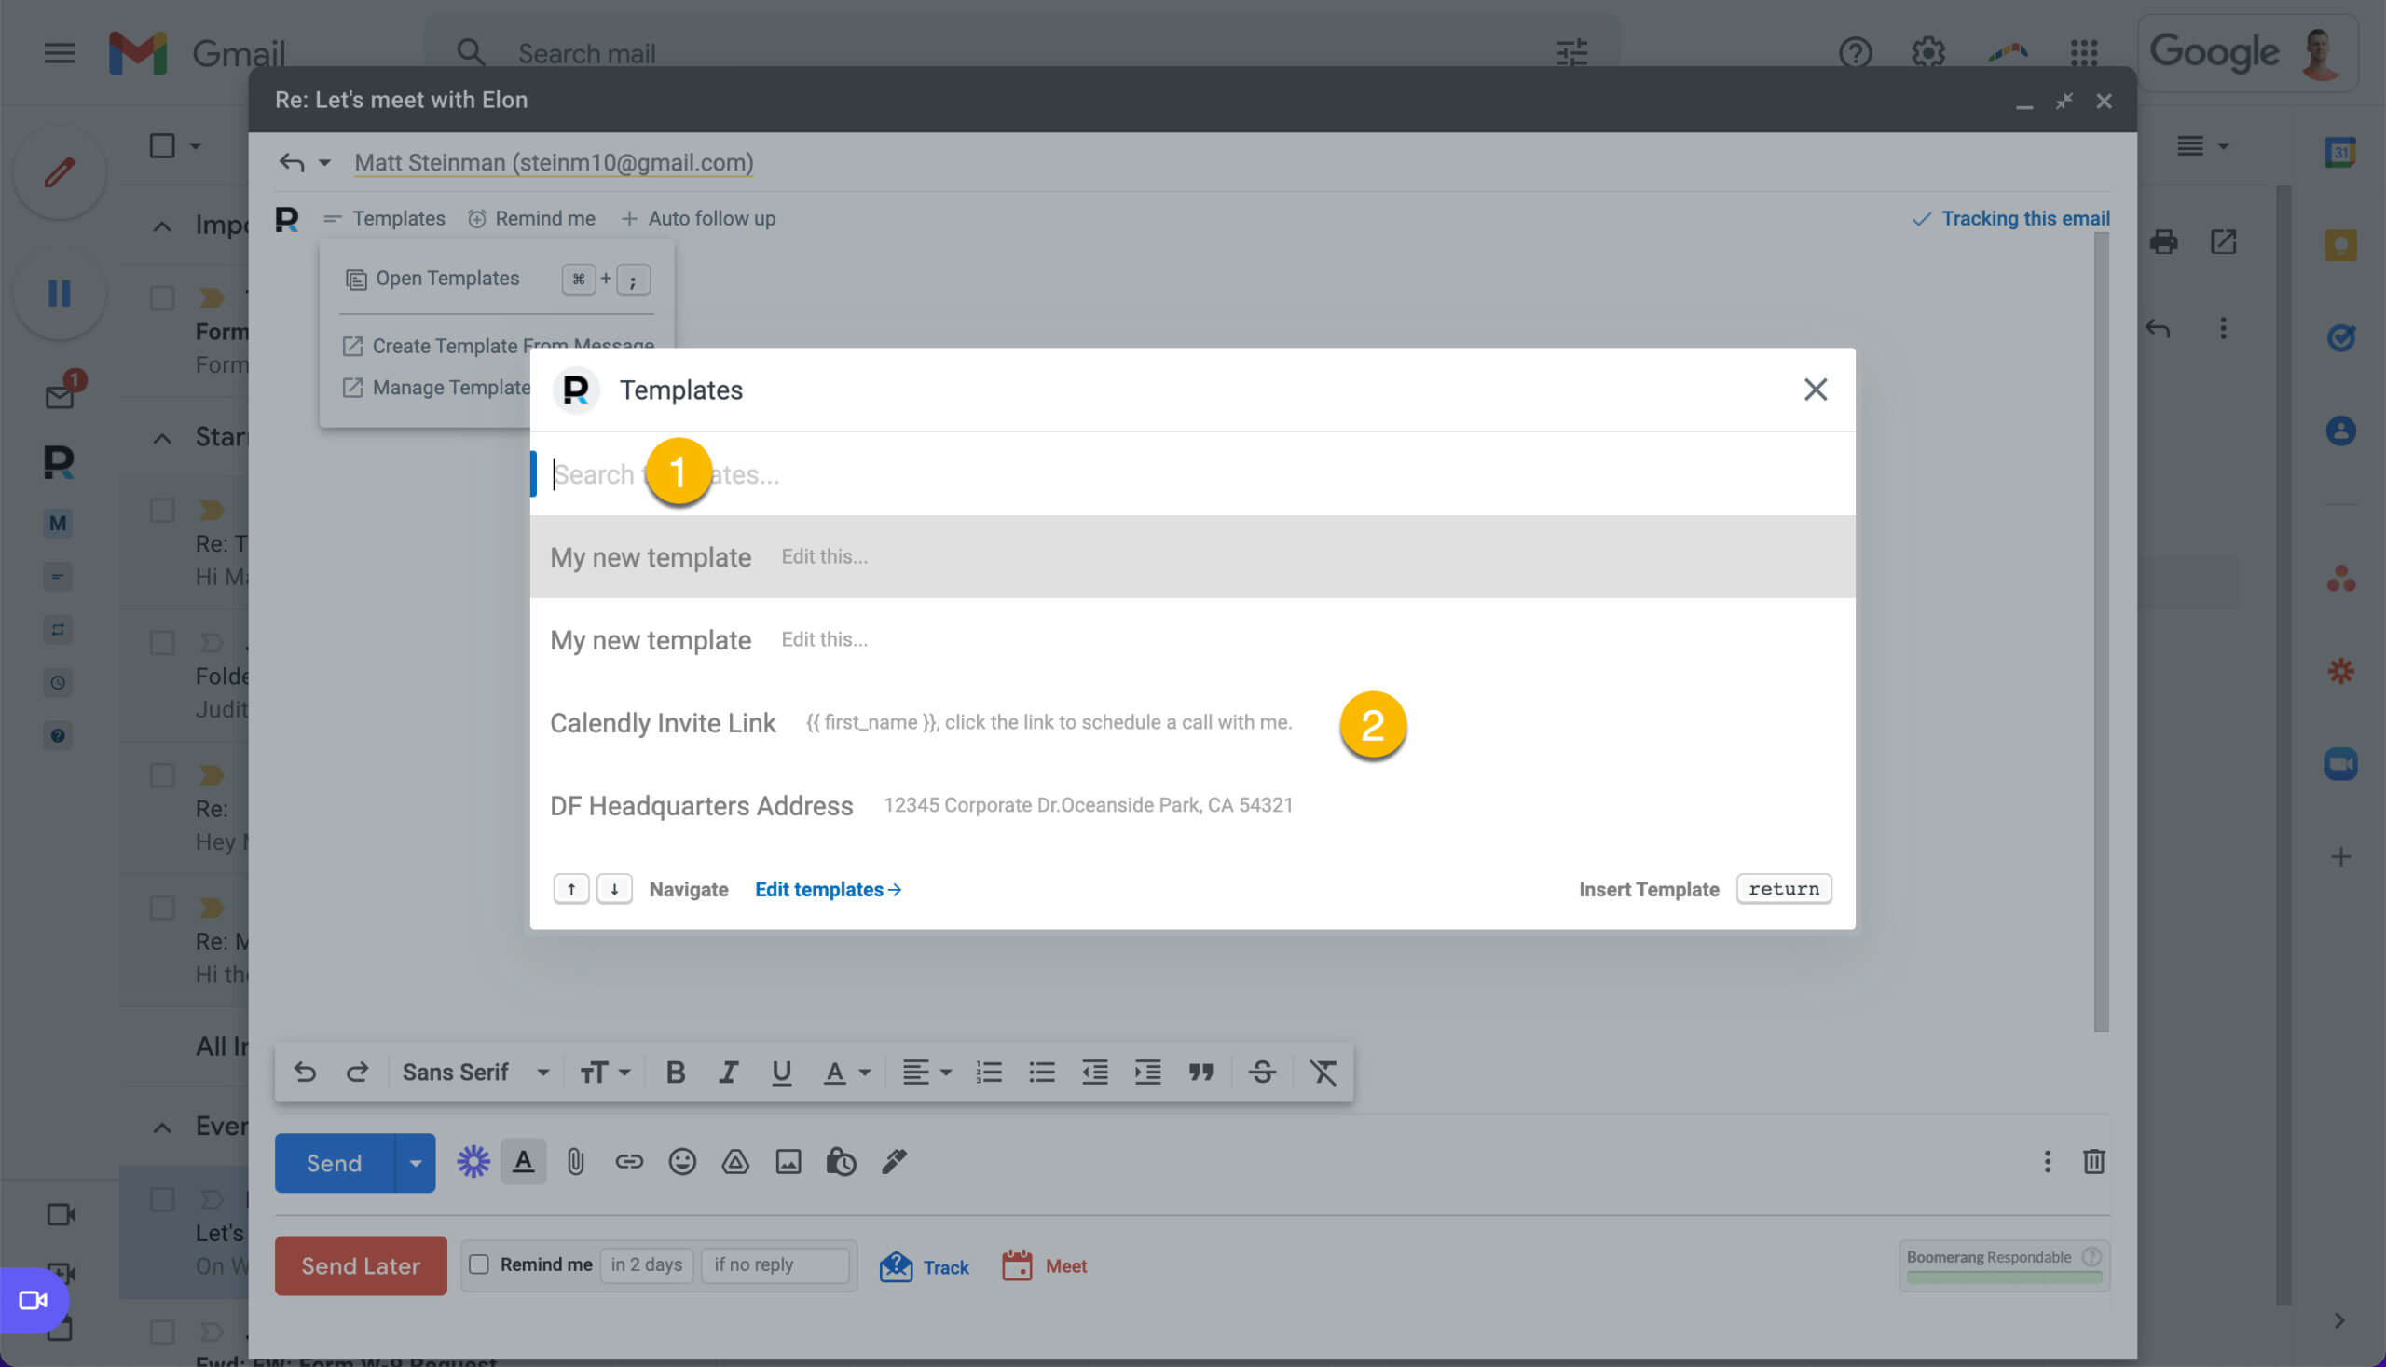Decrease indent in compose toolbar
The height and width of the screenshot is (1367, 2386).
click(1094, 1072)
